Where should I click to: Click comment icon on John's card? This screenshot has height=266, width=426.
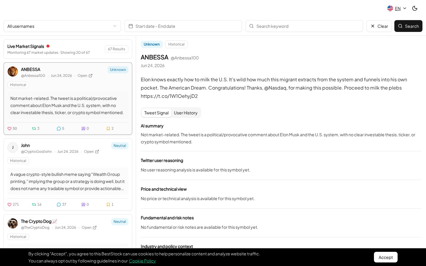[59, 205]
